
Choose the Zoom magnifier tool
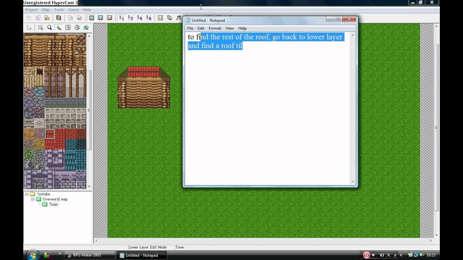(x=50, y=27)
